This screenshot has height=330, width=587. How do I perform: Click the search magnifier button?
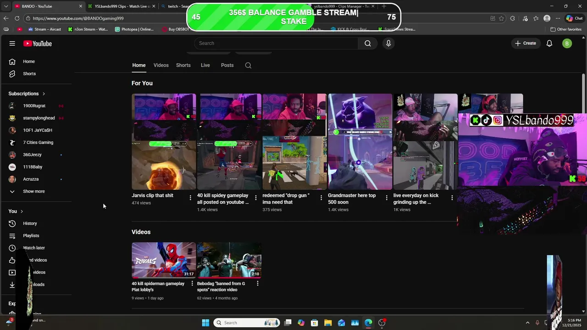pos(368,43)
